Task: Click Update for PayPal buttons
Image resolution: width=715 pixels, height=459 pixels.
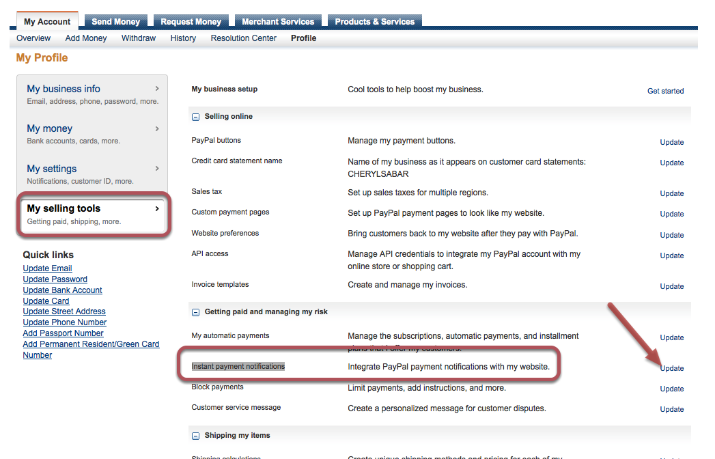Action: coord(672,142)
